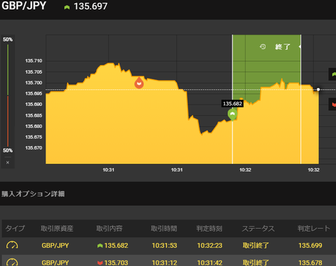Click the 135.682 price tooltip label
The image size is (336, 266).
click(x=232, y=104)
